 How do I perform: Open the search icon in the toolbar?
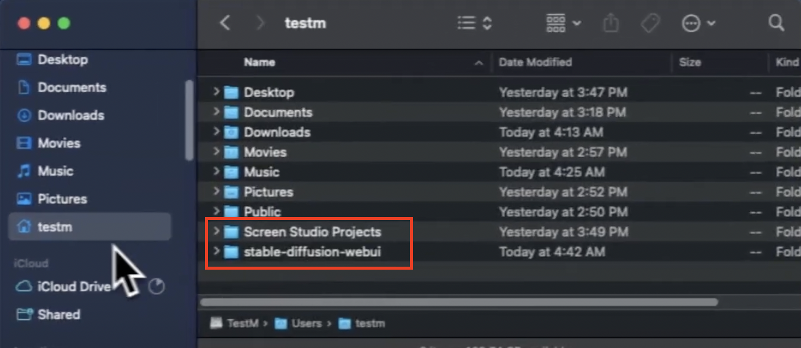[x=775, y=23]
